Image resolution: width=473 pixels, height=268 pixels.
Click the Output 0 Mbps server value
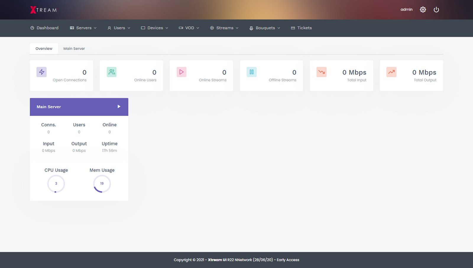coord(79,151)
